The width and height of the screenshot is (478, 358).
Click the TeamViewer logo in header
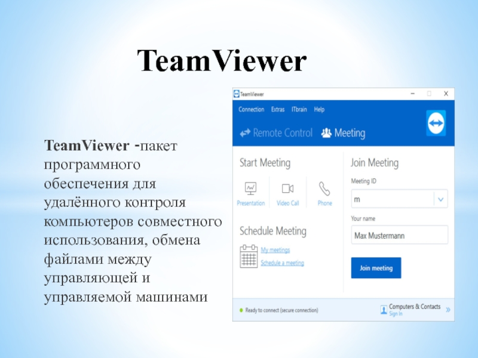(436, 123)
